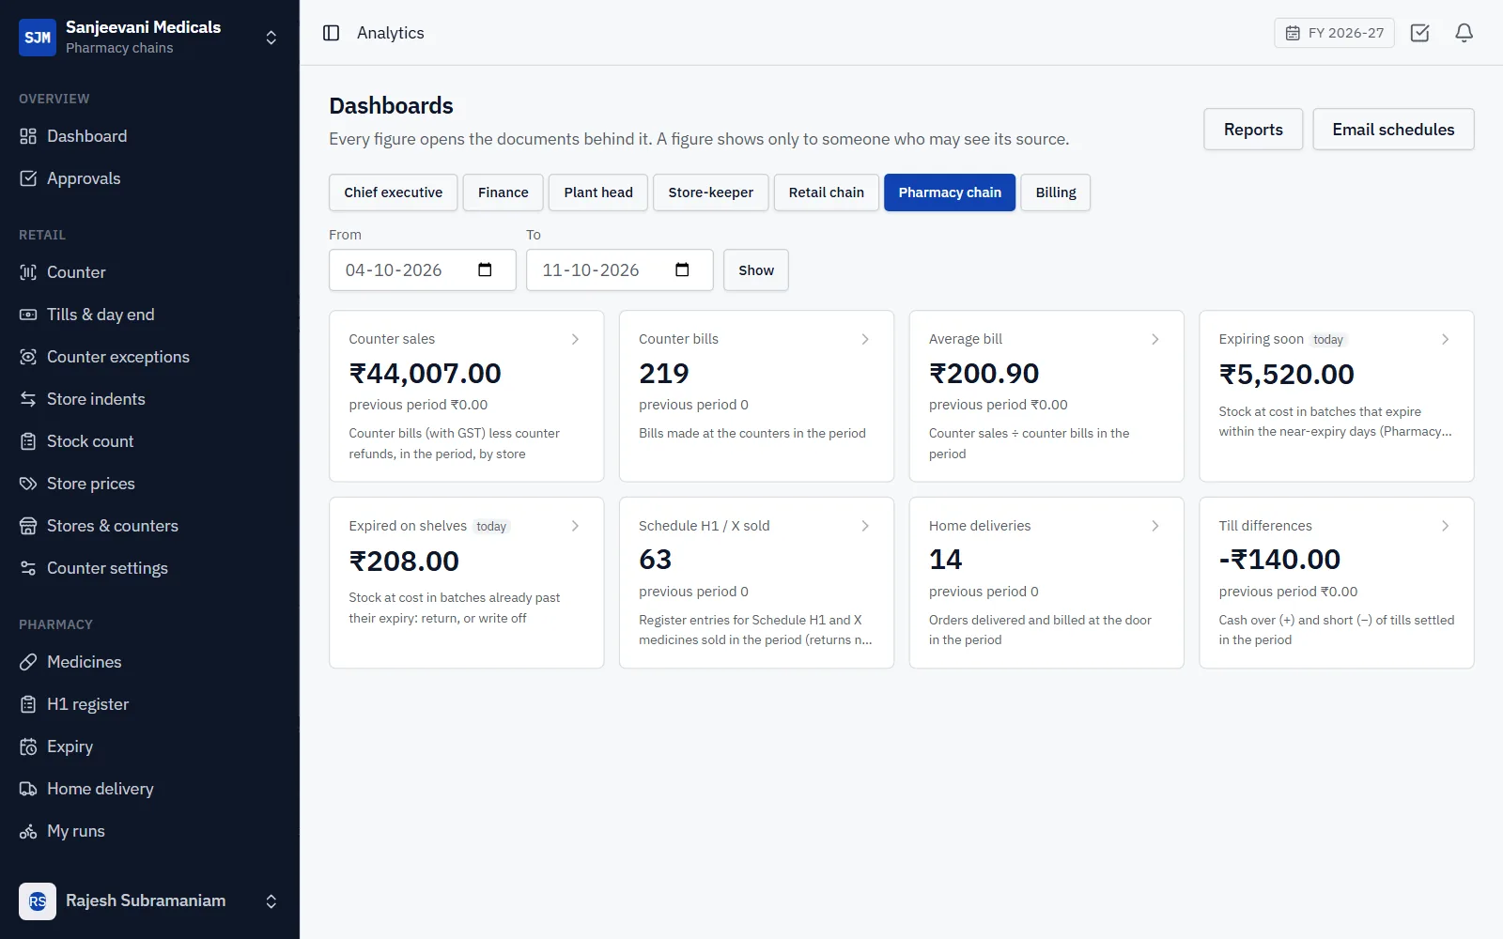Image resolution: width=1503 pixels, height=939 pixels.
Task: Open Tills & day end
Action: (149, 315)
